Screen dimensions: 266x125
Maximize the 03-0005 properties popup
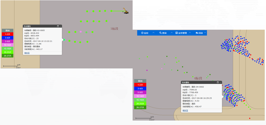tap(58, 26)
